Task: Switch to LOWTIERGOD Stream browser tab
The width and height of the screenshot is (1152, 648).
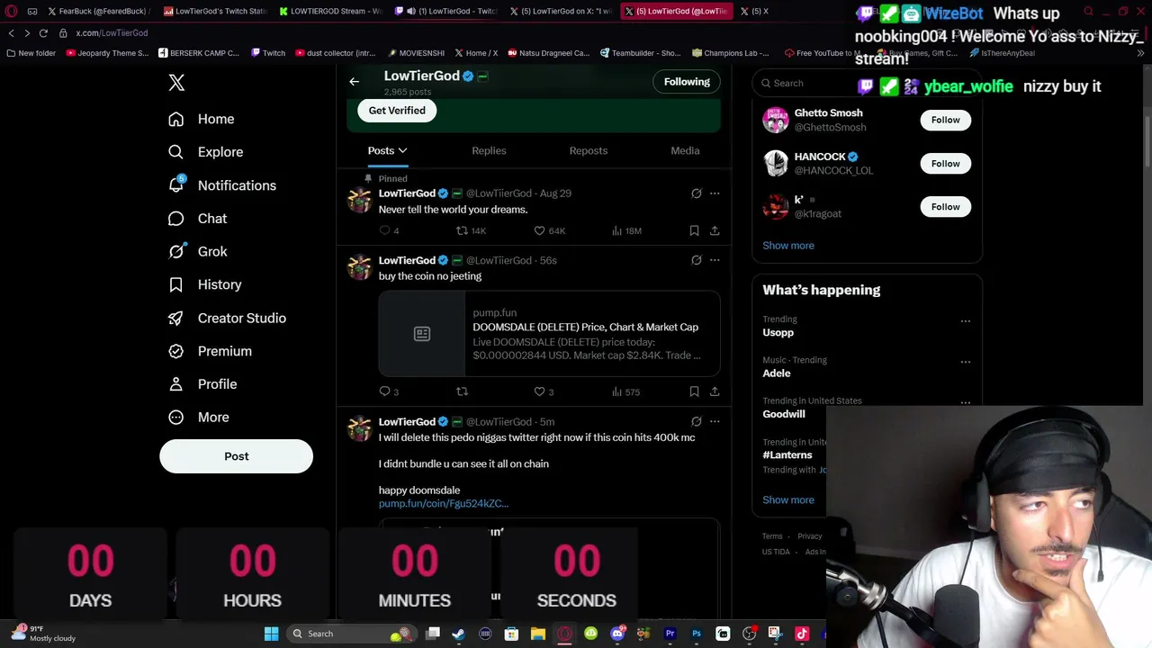Action: point(331,12)
